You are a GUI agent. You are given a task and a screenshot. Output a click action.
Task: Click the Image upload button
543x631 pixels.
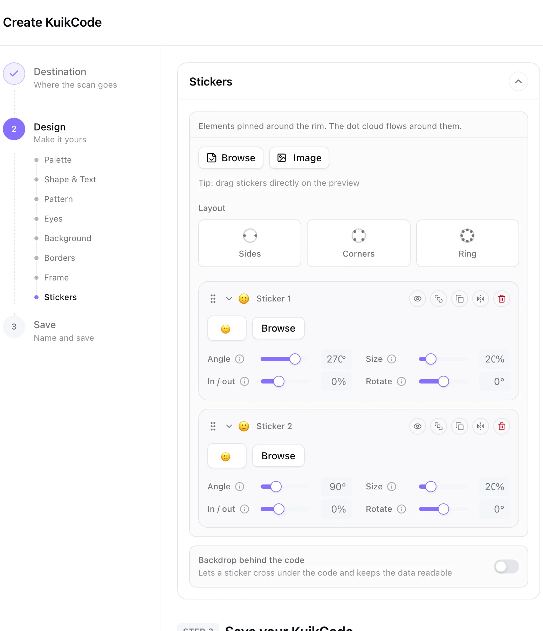click(x=299, y=158)
